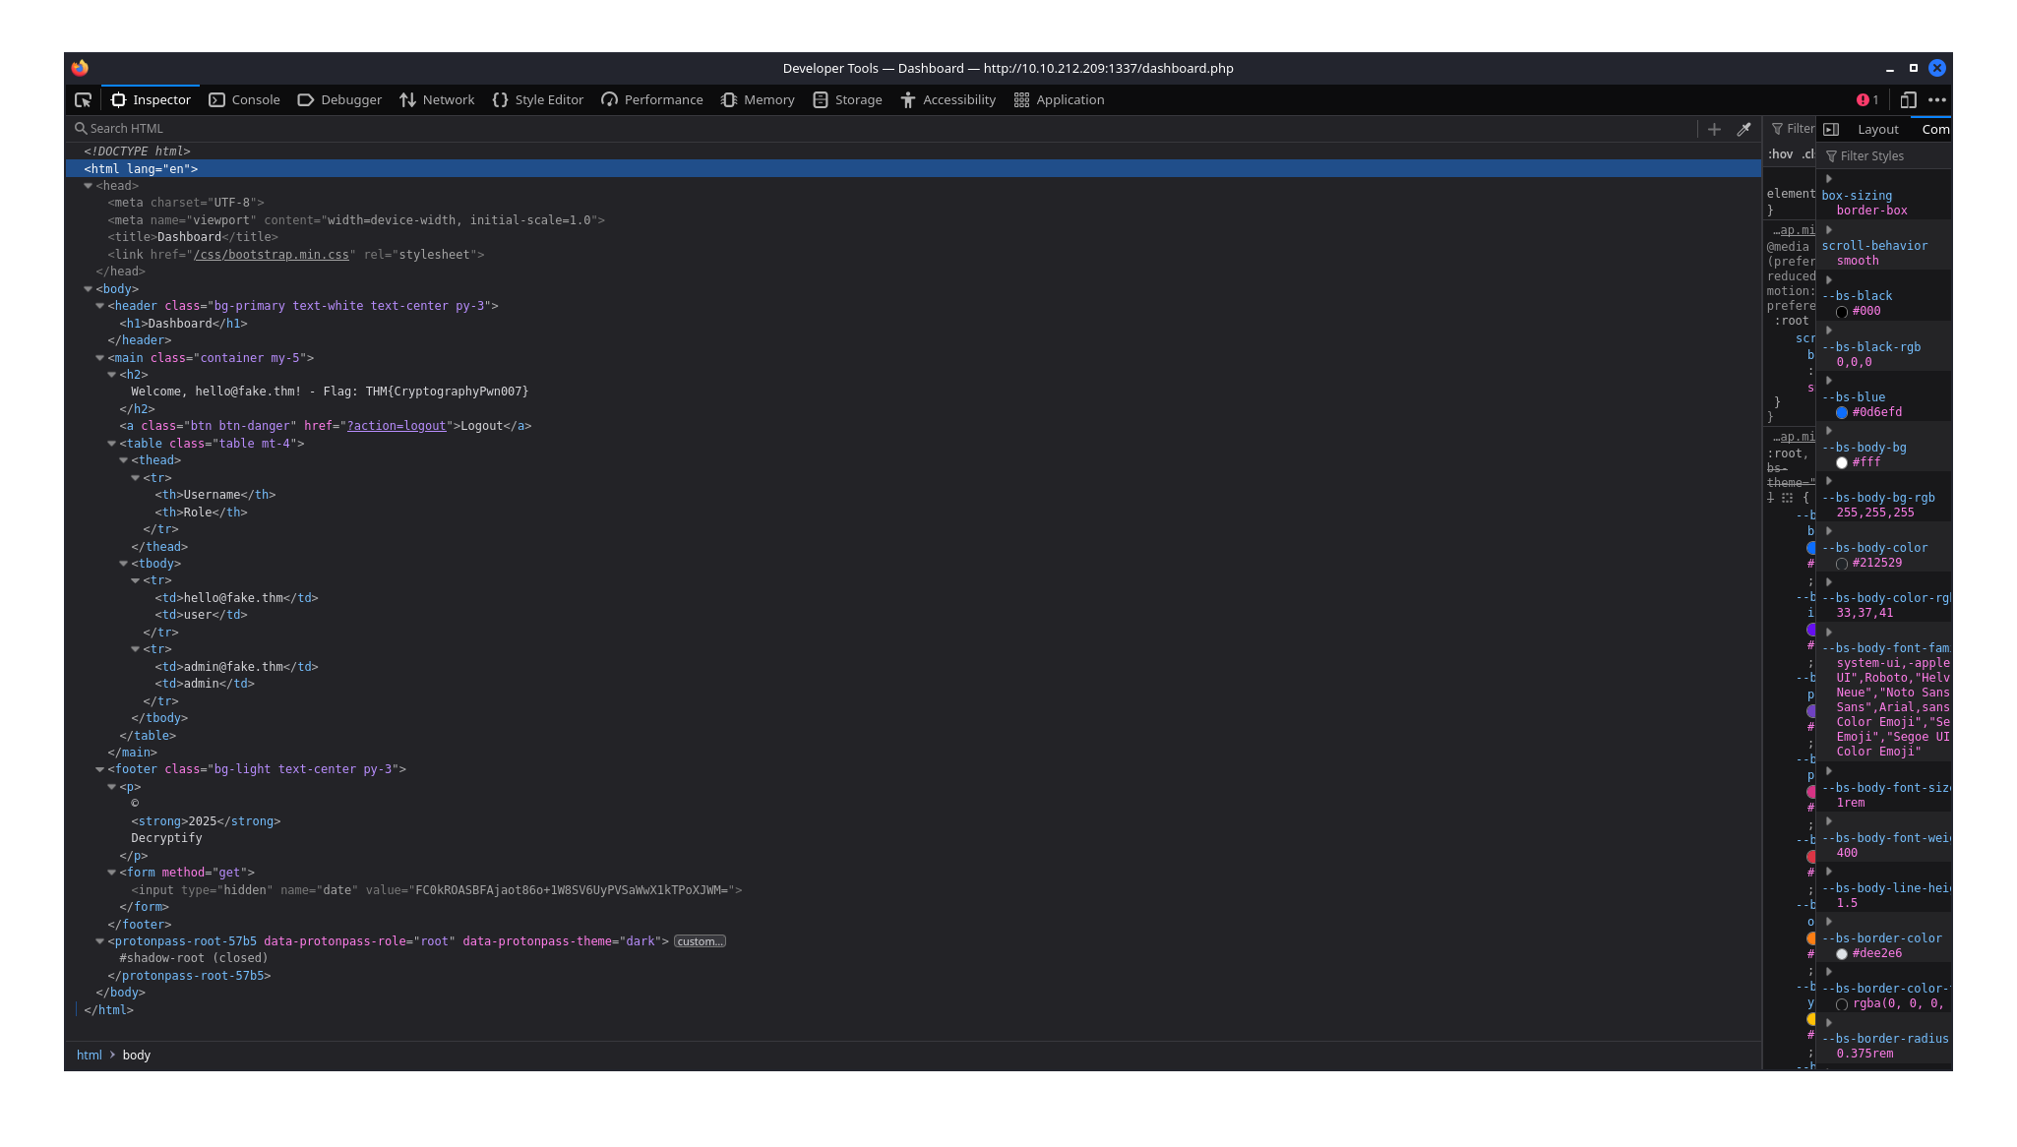
Task: Click the custom… badge on protonpass-root
Action: [x=700, y=941]
